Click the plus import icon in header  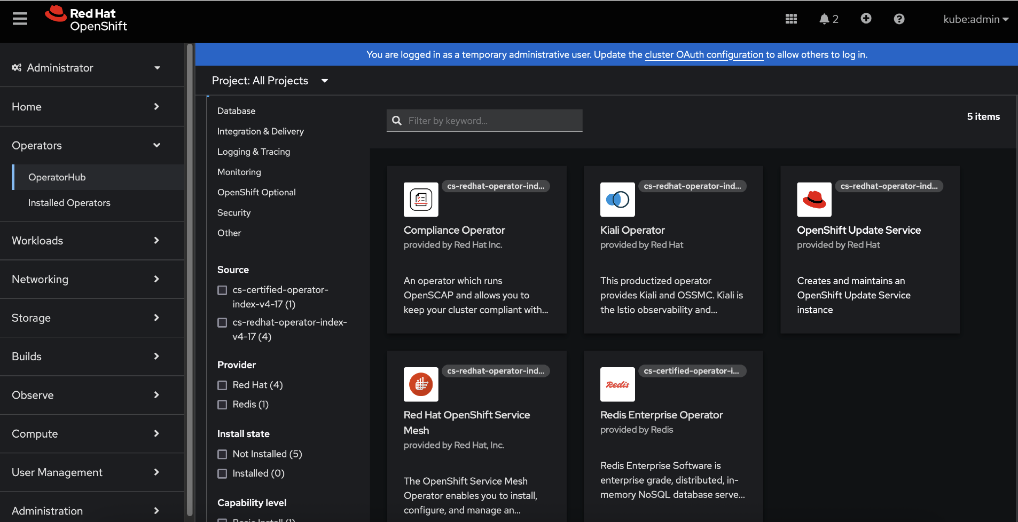coord(866,19)
